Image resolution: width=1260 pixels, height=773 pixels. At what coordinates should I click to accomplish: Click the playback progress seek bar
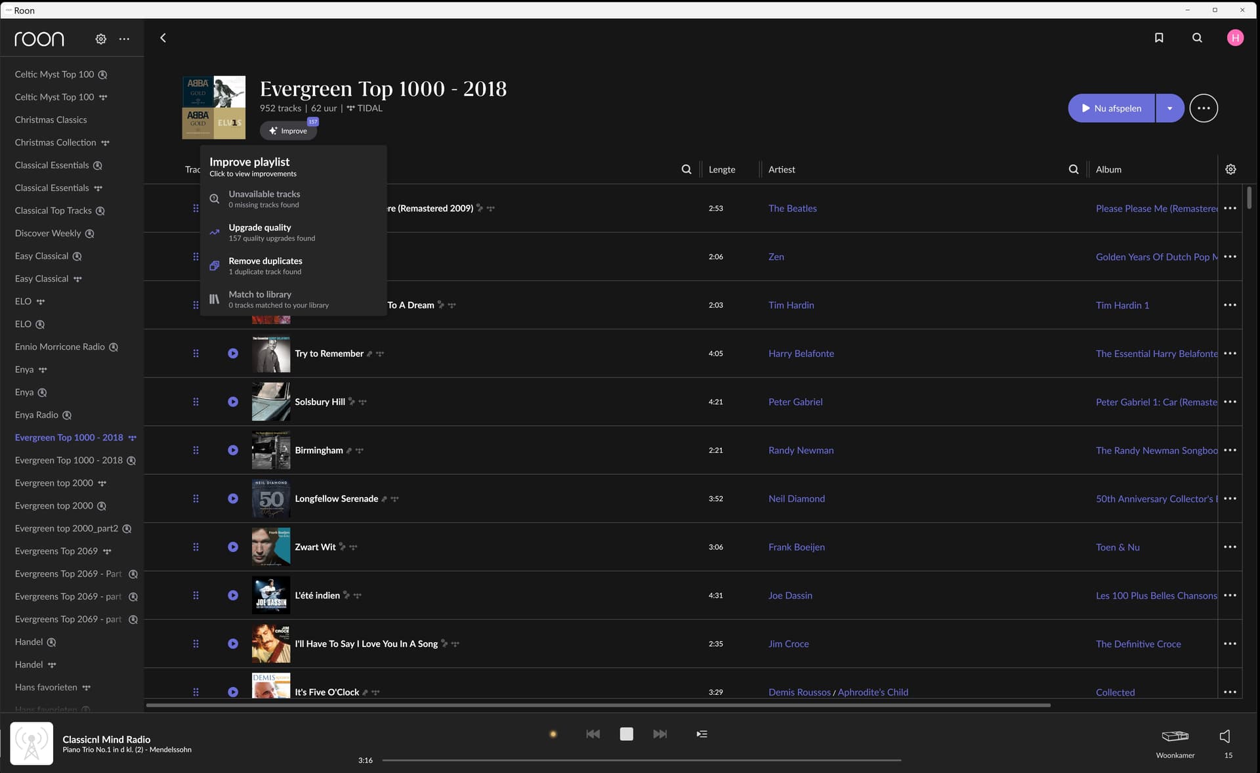(641, 760)
